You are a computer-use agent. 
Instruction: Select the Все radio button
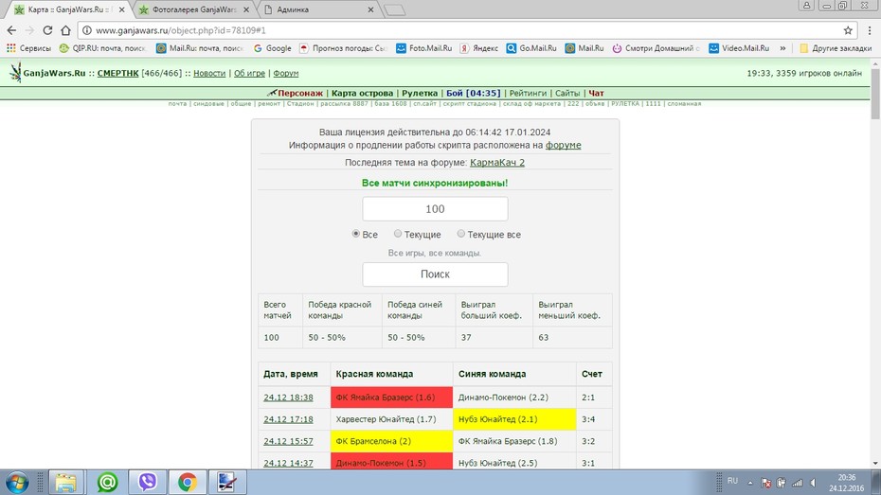pyautogui.click(x=355, y=234)
